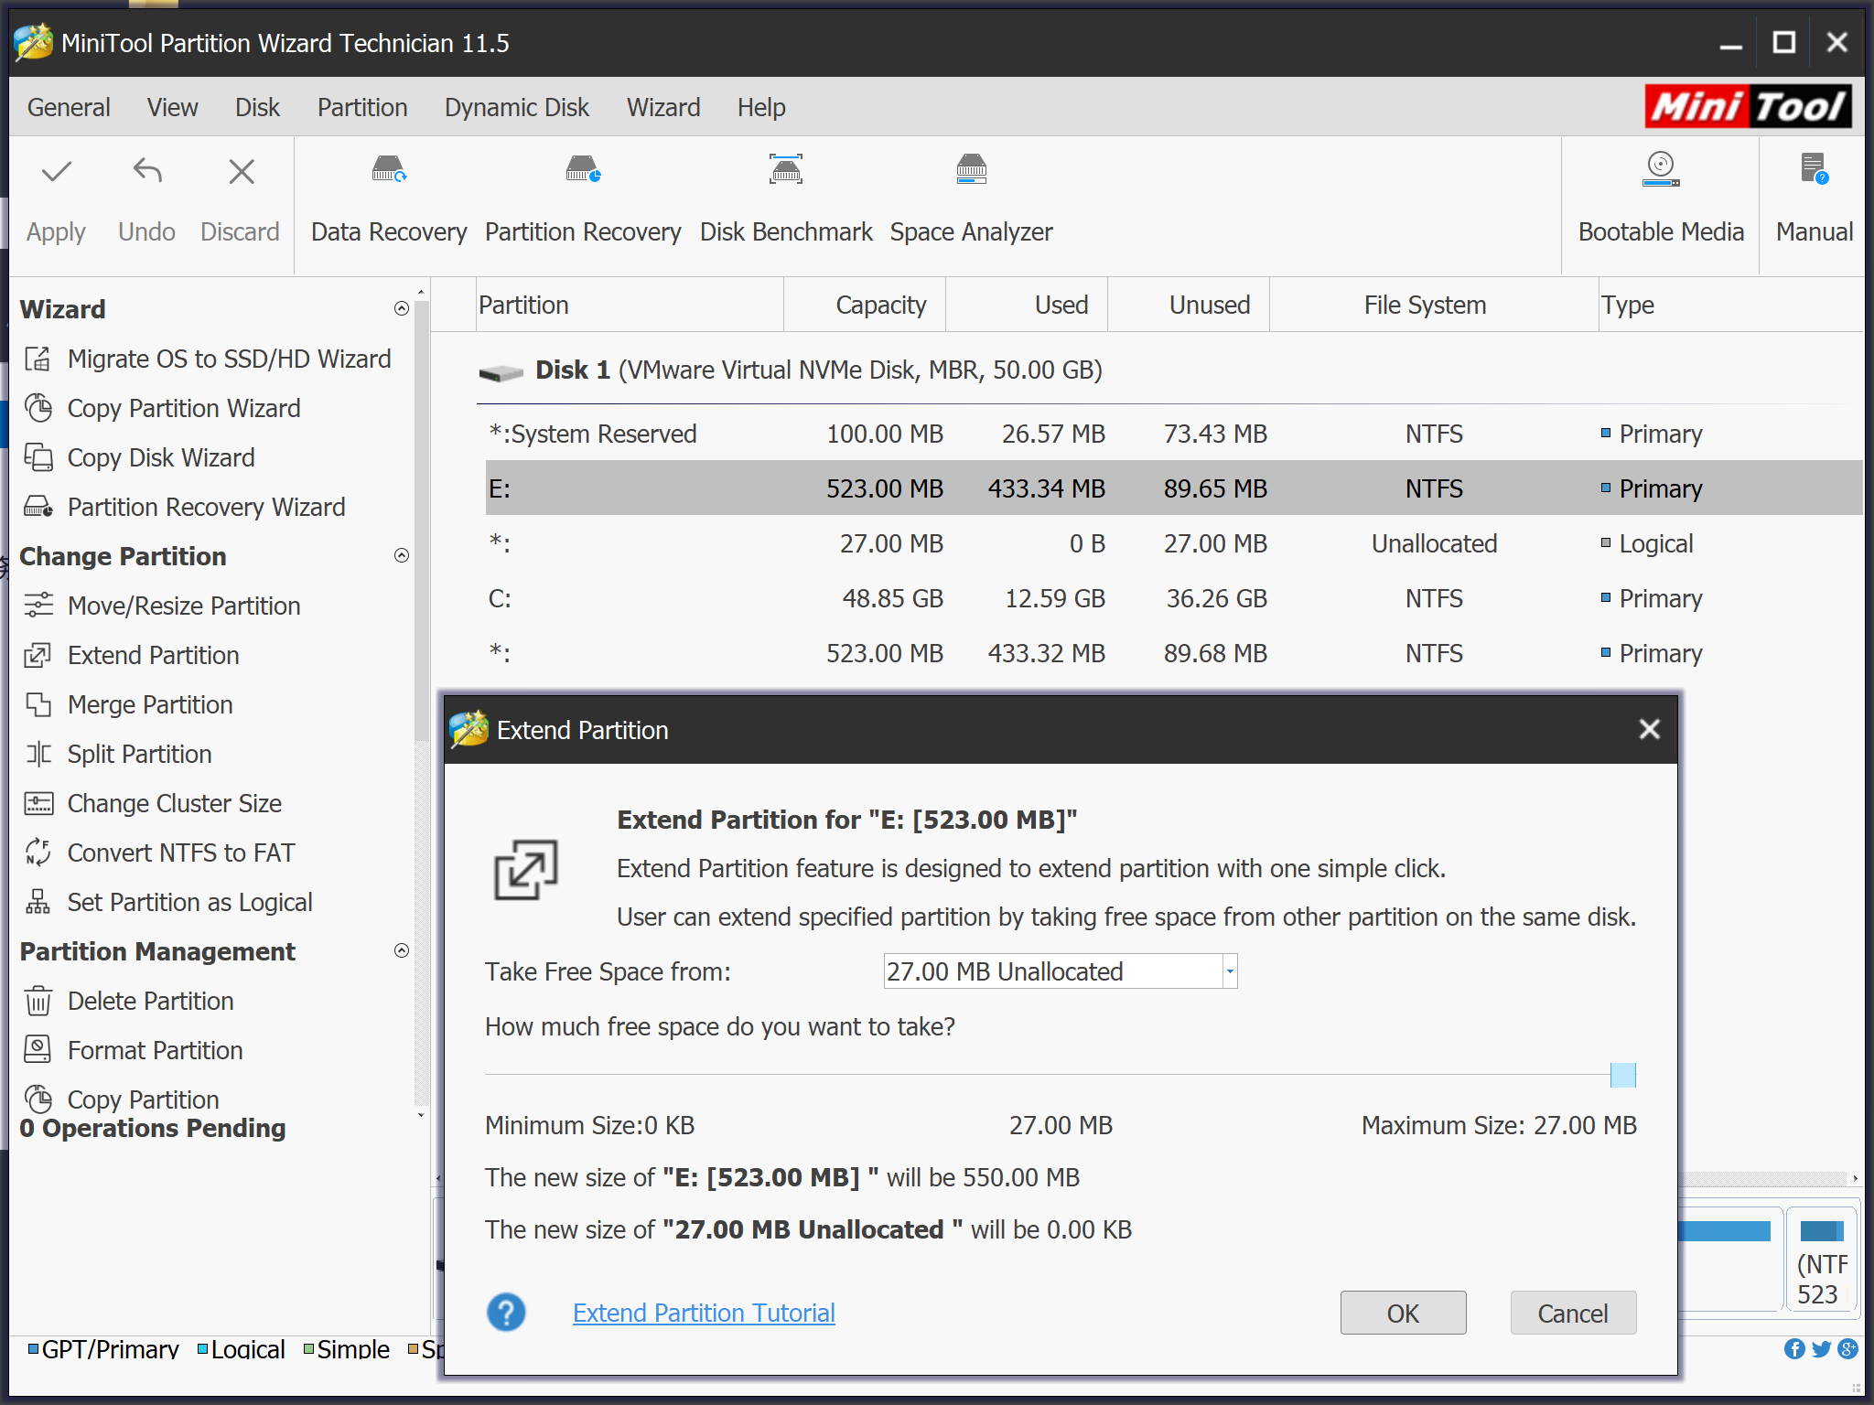Open the General menu
Viewport: 1874px width, 1405px height.
coord(69,107)
